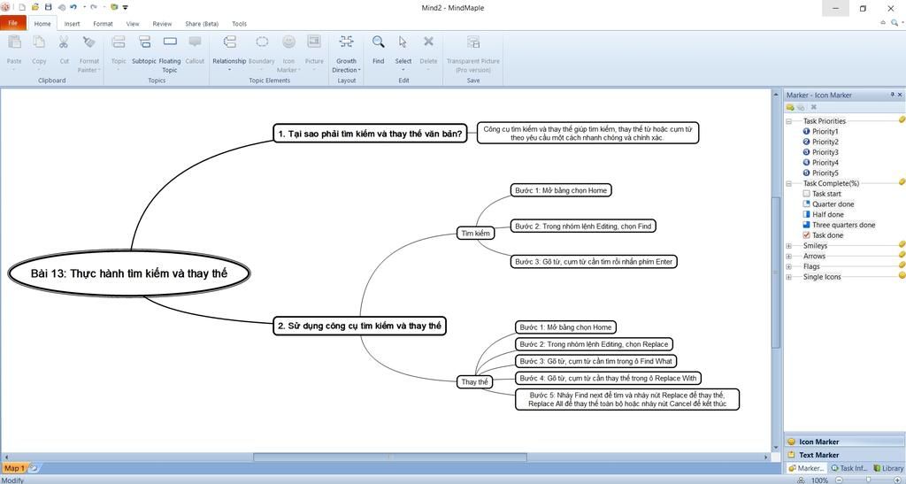Click the Relationship icon
This screenshot has width=906, height=484.
(x=229, y=42)
